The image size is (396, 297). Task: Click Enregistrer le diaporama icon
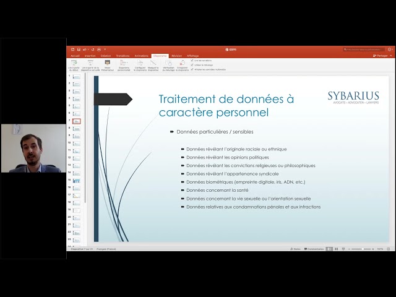point(182,62)
